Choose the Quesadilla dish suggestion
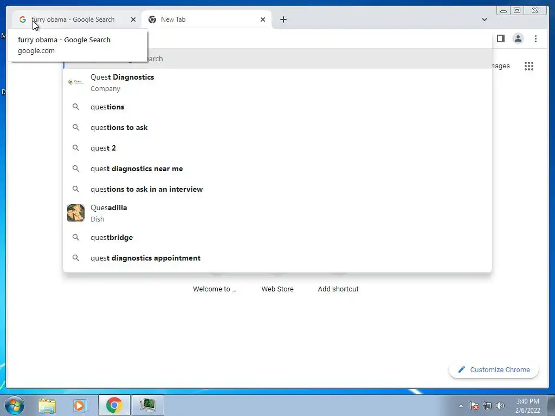 (277, 213)
